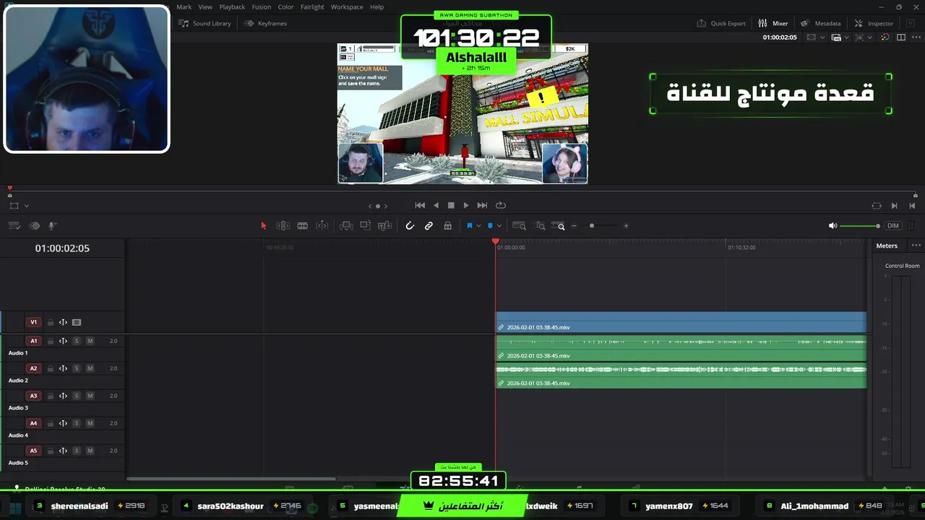Play the timeline forward
This screenshot has height=520, width=925.
tap(466, 205)
